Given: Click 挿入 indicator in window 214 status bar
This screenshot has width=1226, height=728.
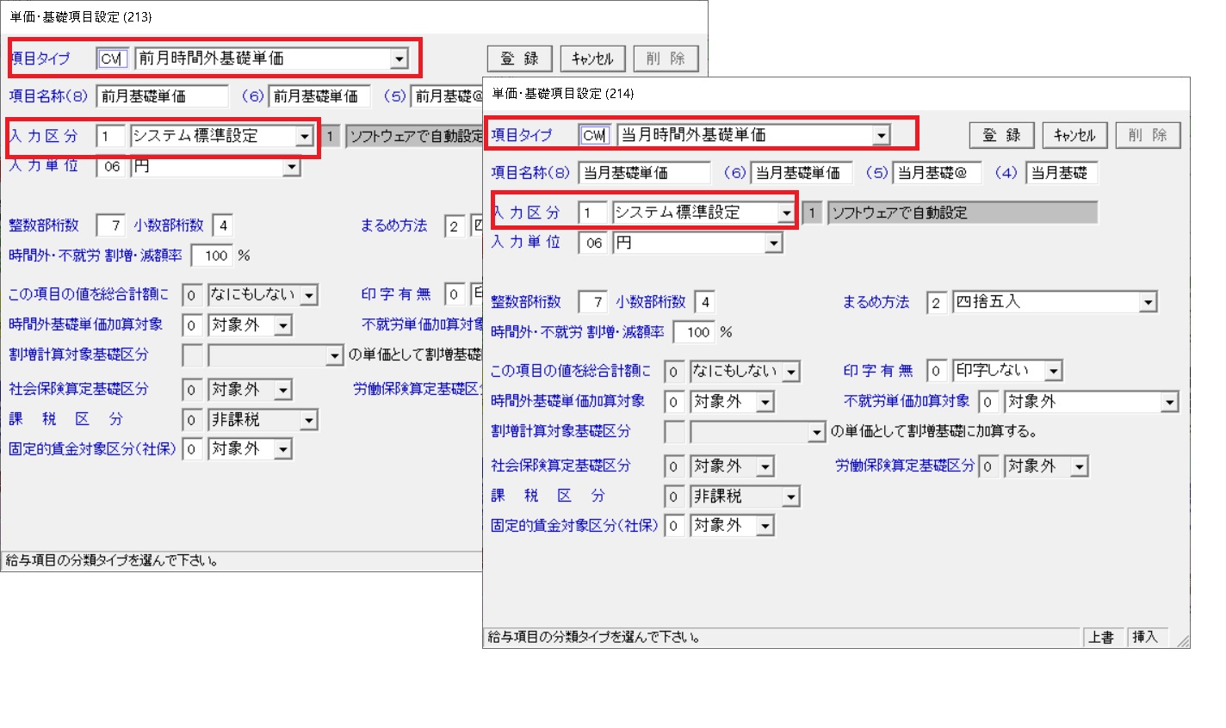Looking at the screenshot, I should (1145, 638).
